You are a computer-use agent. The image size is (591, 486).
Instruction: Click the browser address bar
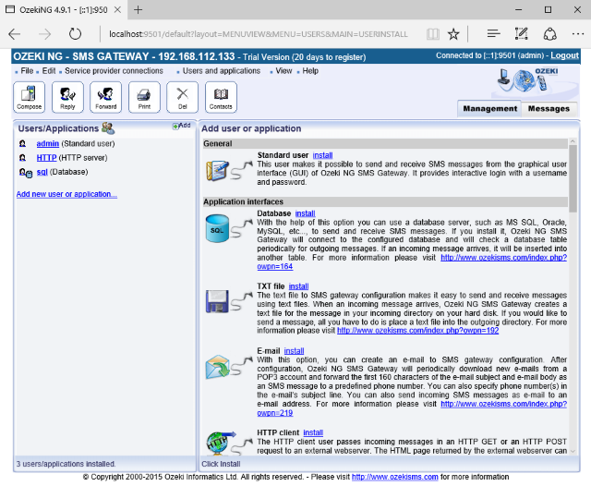coord(259,34)
